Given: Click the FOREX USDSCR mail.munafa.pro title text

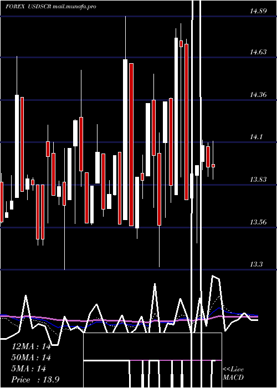Looking at the screenshot, I should pos(51,7).
